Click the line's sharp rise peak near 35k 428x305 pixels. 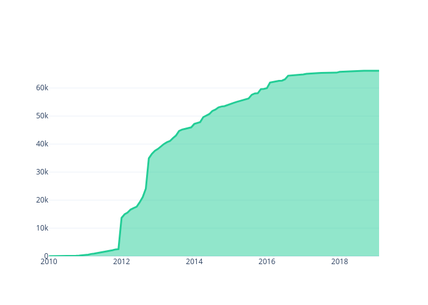point(149,158)
